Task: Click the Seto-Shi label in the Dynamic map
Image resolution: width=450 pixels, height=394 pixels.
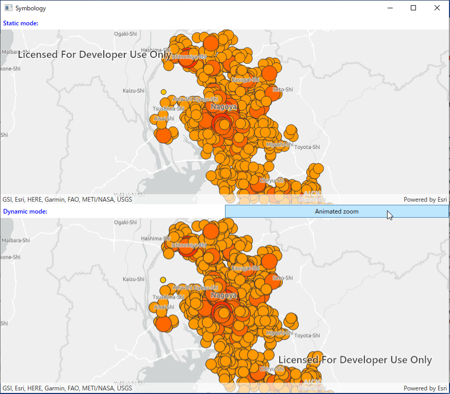Action: coord(282,278)
